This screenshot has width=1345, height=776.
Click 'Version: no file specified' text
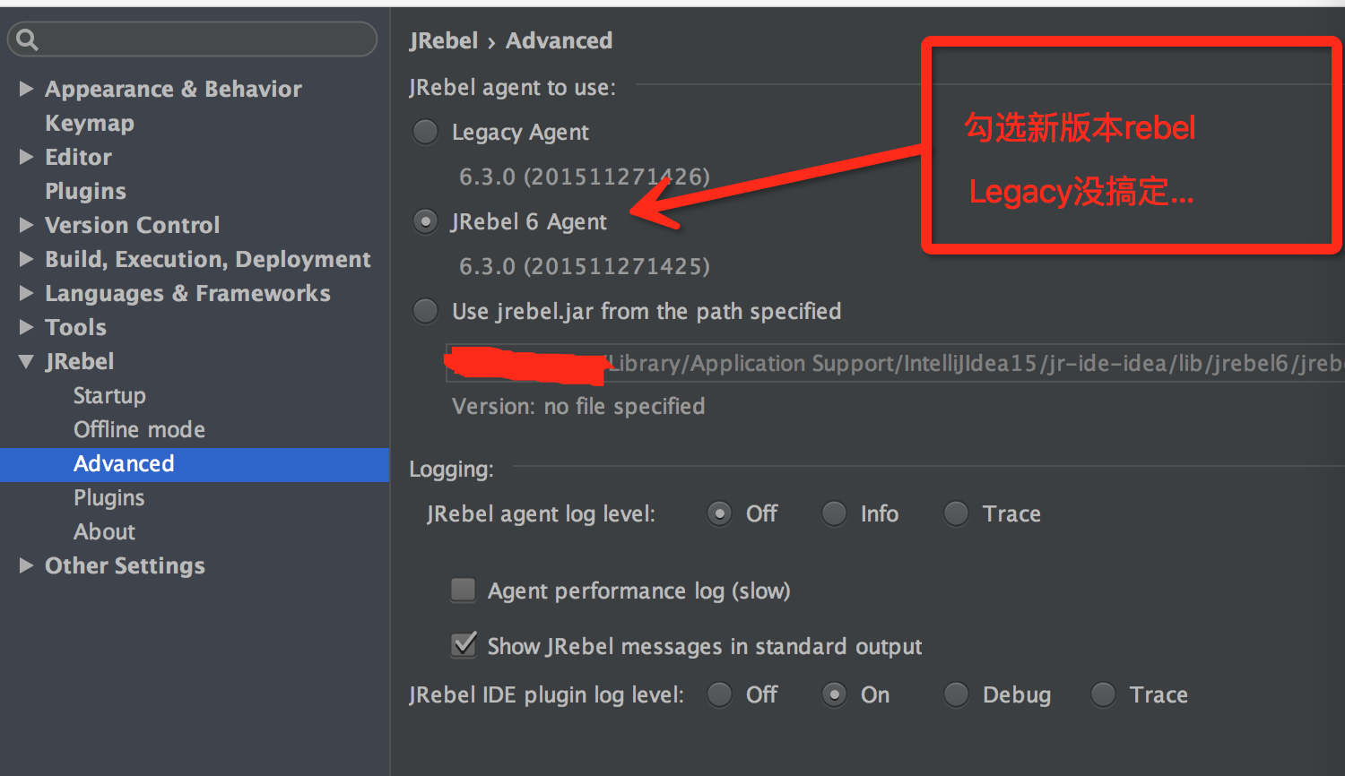578,406
